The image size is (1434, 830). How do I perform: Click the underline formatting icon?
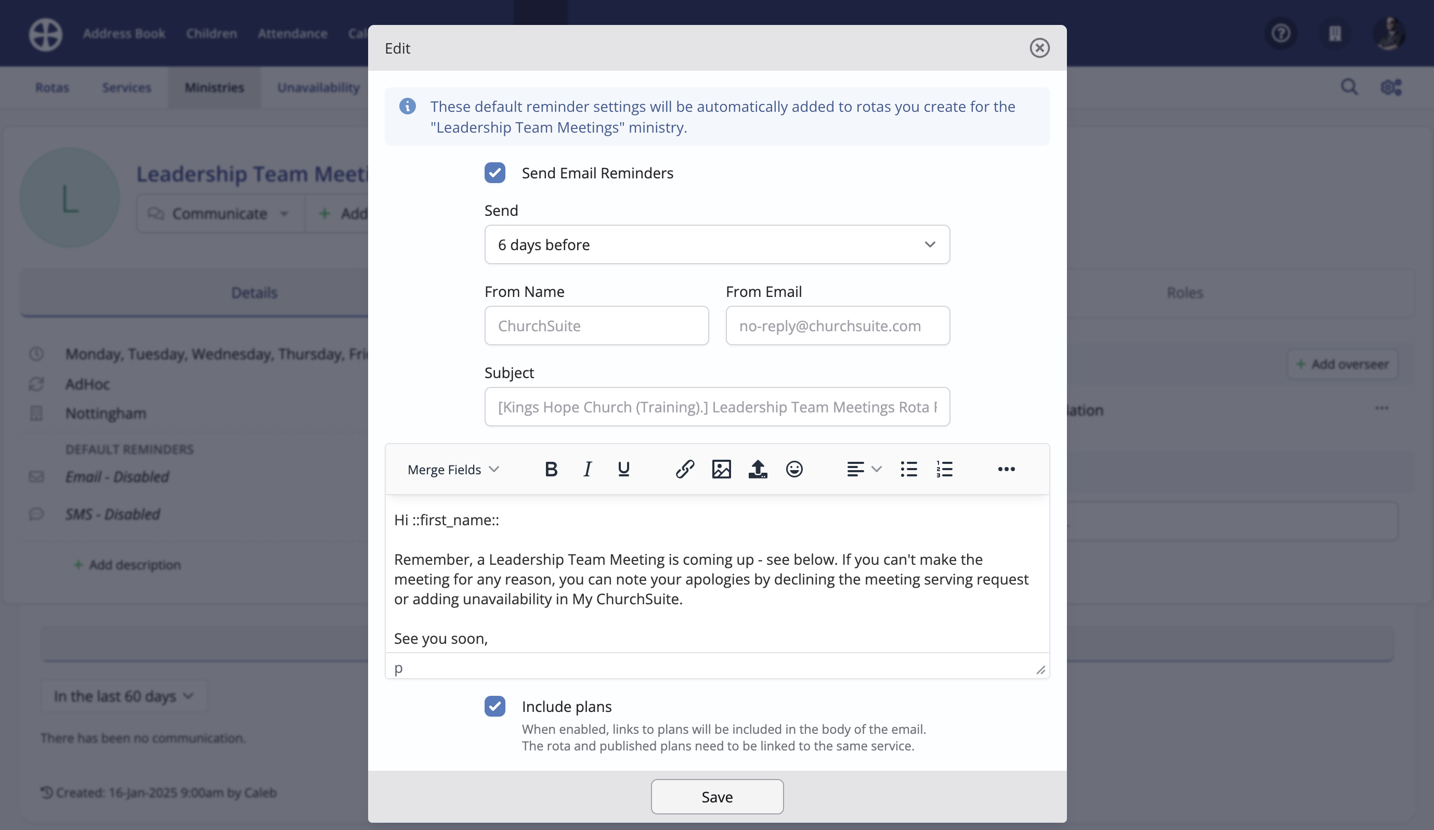click(x=623, y=469)
